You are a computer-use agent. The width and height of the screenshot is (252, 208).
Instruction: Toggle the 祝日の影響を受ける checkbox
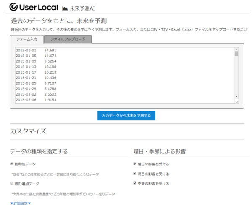pos(135,173)
